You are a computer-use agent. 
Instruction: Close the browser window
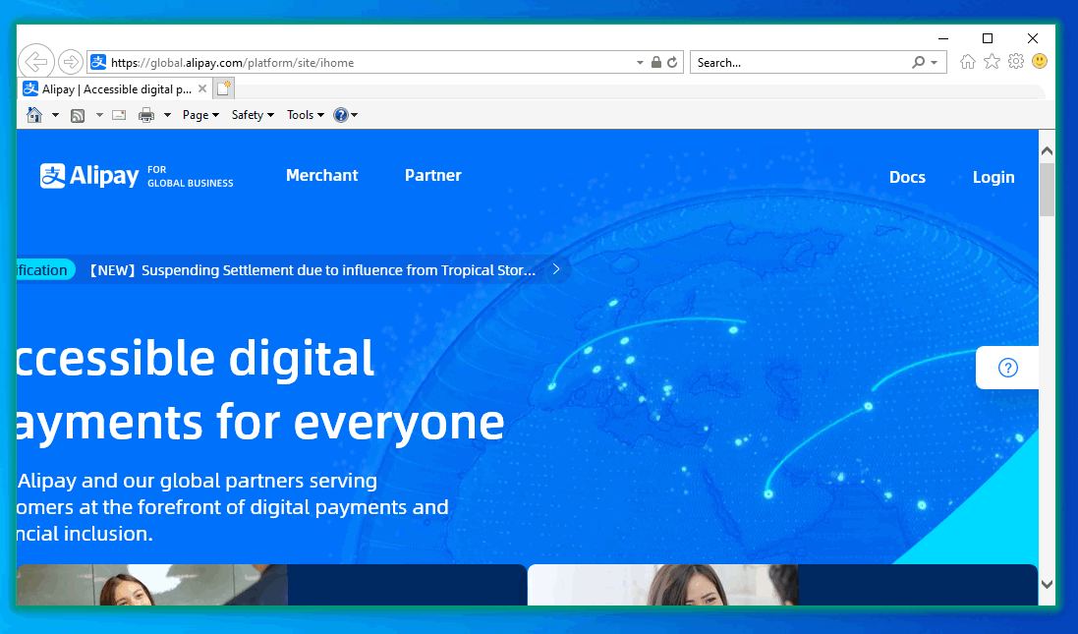[x=1032, y=38]
